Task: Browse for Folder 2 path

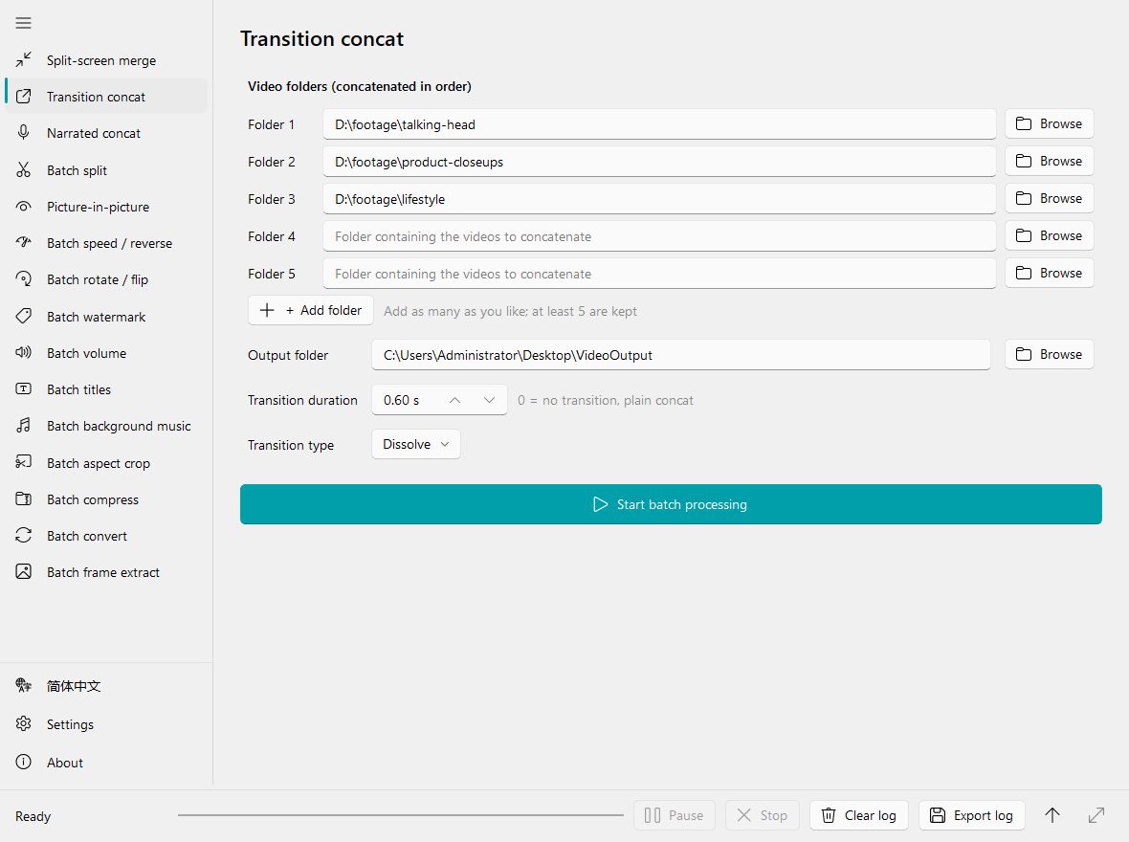Action: tap(1049, 162)
